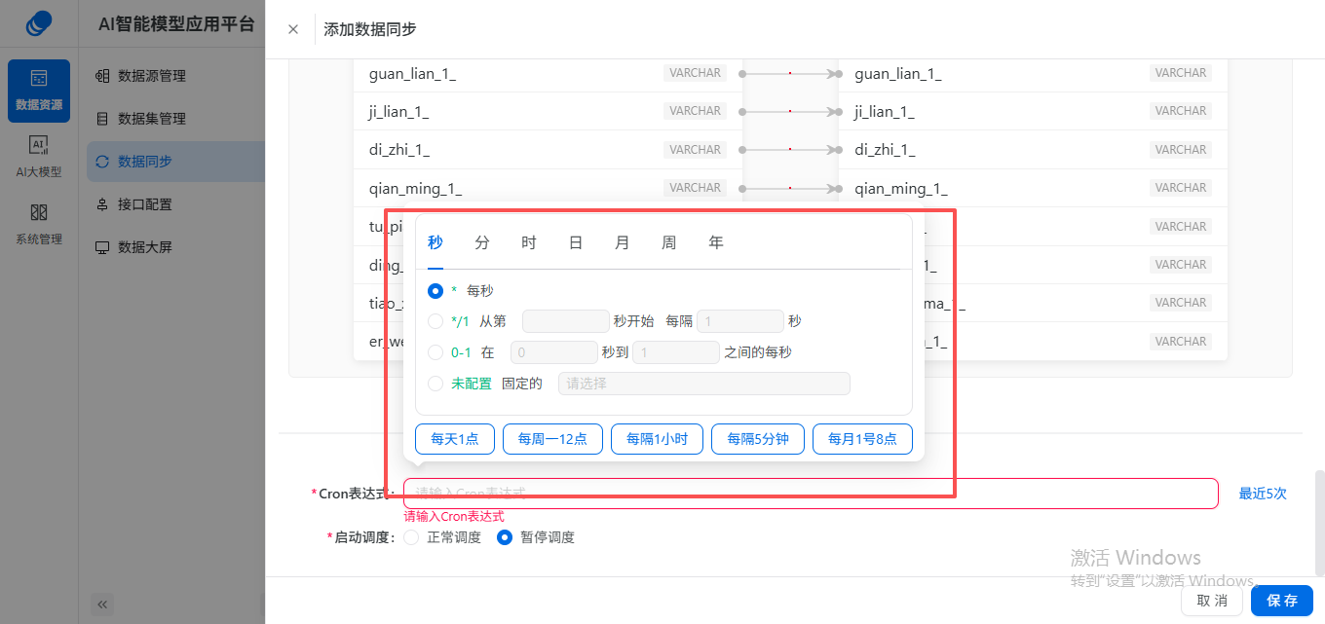Click the di_zhi_1_ mapping arrow

tap(790, 150)
